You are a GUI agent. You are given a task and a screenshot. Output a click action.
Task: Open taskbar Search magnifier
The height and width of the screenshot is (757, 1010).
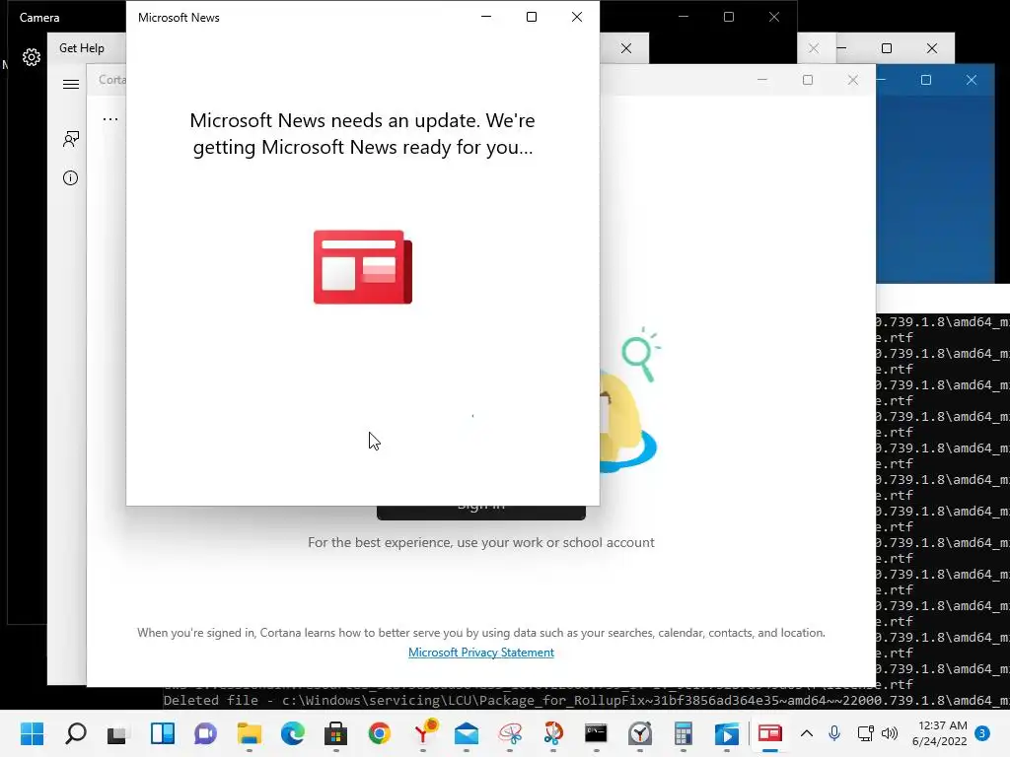point(75,733)
